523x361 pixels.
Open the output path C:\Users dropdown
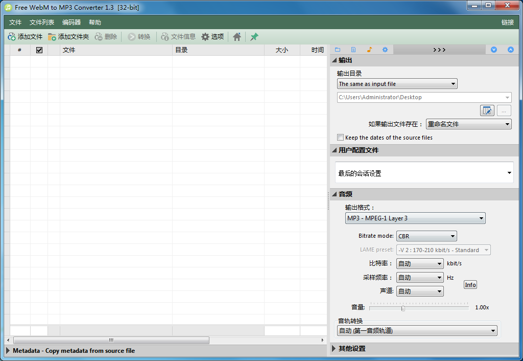424,97
